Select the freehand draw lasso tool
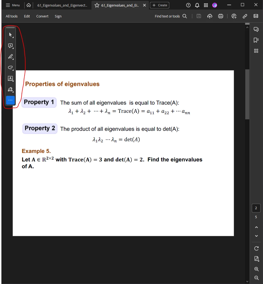 coord(10,67)
